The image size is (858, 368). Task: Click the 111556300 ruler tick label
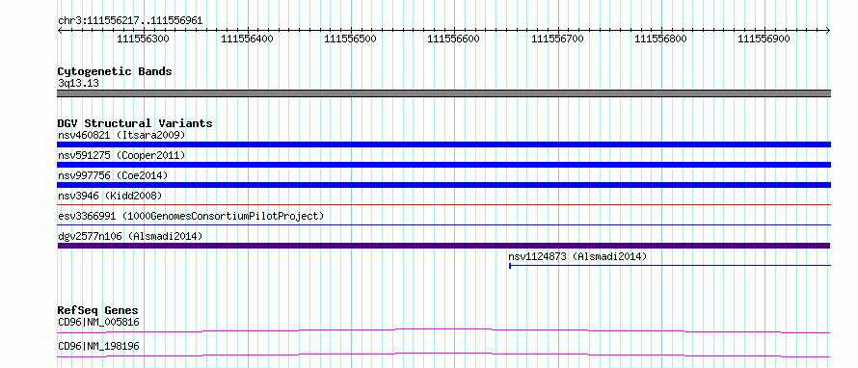[x=143, y=39]
